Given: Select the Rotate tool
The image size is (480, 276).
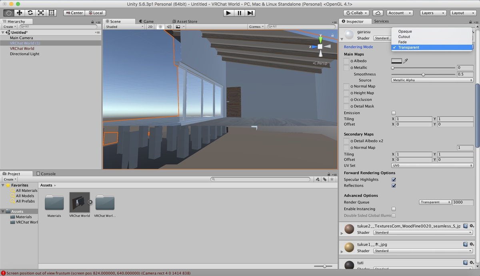Looking at the screenshot, I should point(30,13).
